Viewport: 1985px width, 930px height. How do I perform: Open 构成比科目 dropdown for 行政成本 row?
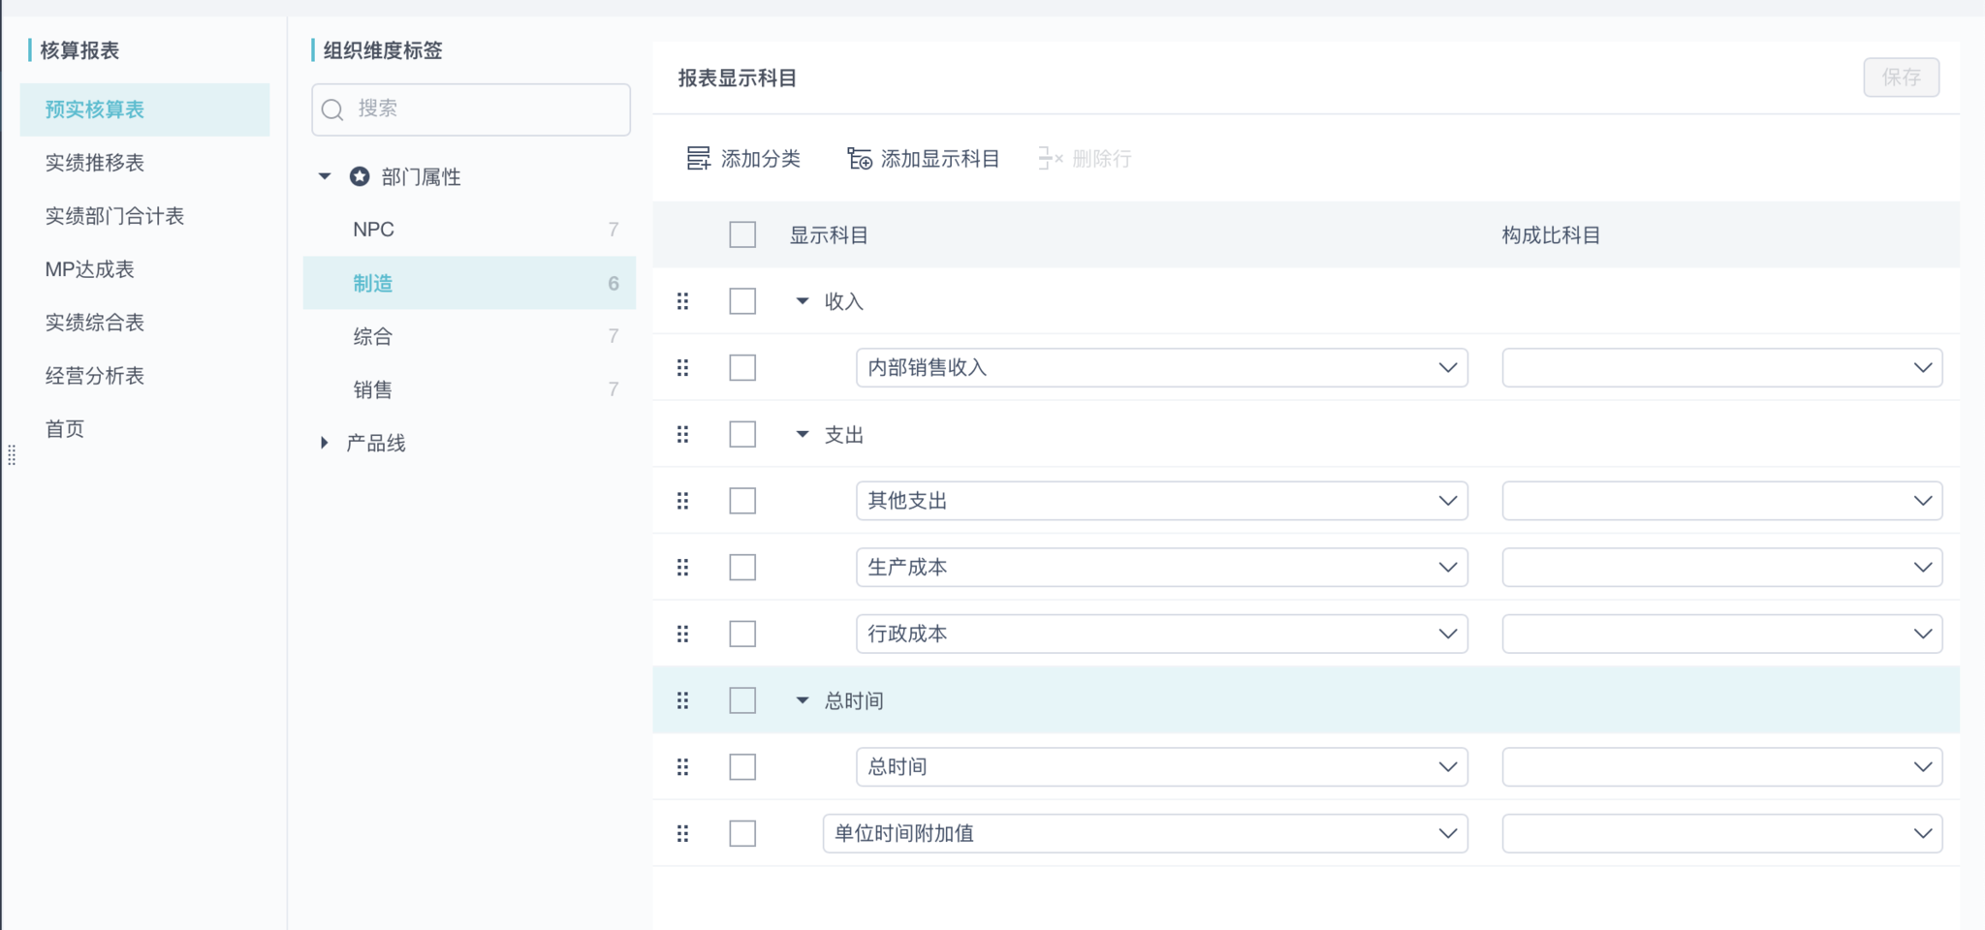point(1721,634)
